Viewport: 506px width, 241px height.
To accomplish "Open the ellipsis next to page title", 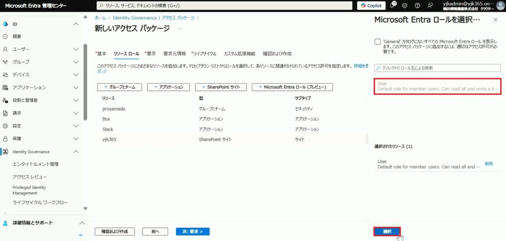I will coord(179,29).
